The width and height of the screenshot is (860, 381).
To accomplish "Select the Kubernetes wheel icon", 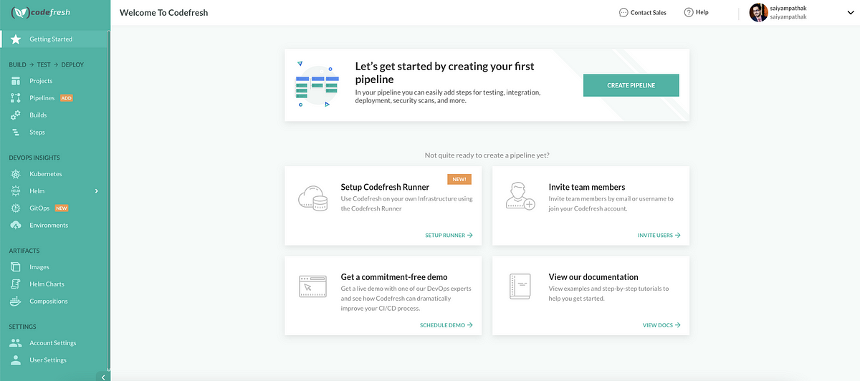I will click(16, 174).
